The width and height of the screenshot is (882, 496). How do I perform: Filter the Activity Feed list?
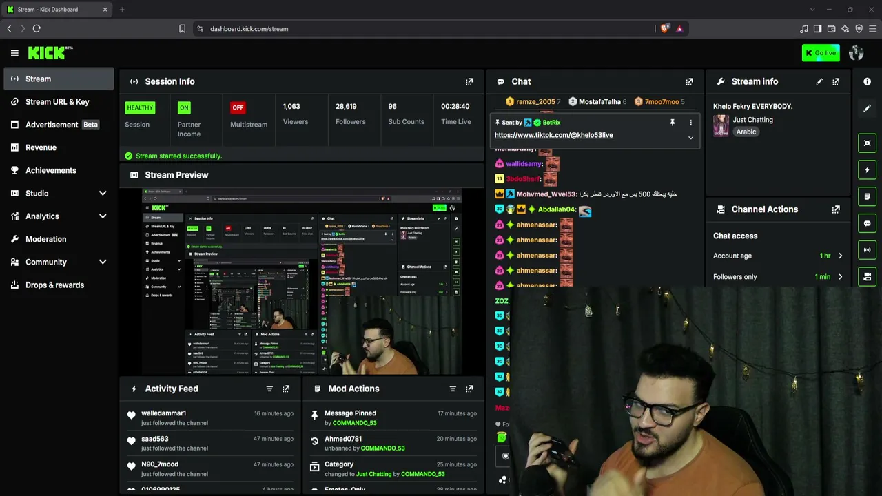pos(269,389)
